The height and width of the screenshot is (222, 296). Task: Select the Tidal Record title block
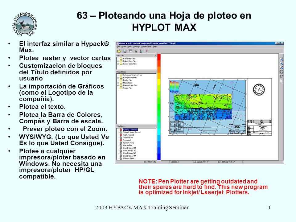click(128, 138)
